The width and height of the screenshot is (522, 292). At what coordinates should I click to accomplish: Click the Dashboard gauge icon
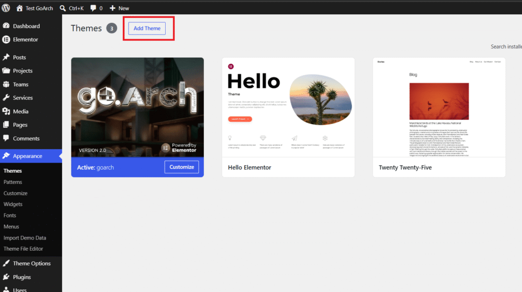(6, 25)
